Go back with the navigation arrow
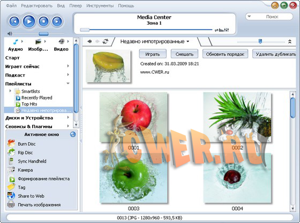The image size is (300, 223). coord(89,41)
